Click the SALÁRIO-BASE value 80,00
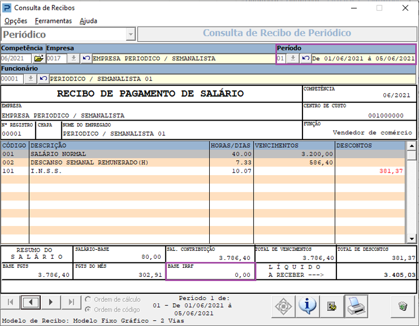This screenshot has height=326, width=420. coord(151,257)
